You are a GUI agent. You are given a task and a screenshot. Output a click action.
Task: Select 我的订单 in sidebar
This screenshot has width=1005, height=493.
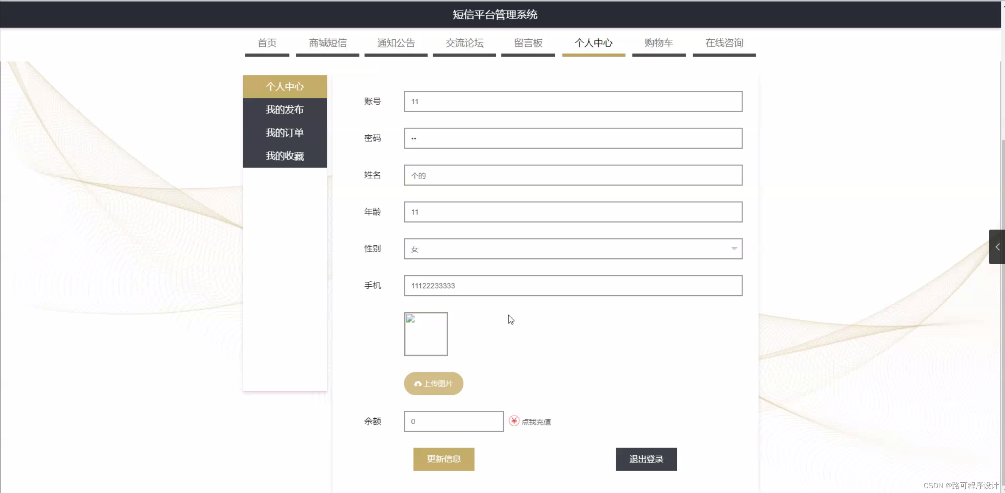click(285, 133)
